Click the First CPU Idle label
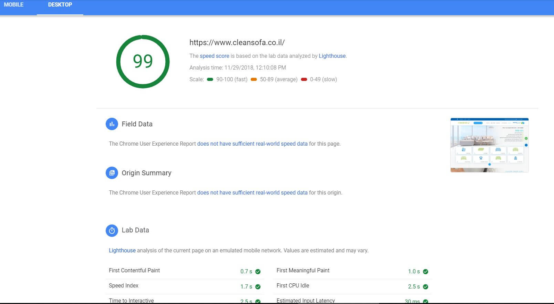 point(293,286)
